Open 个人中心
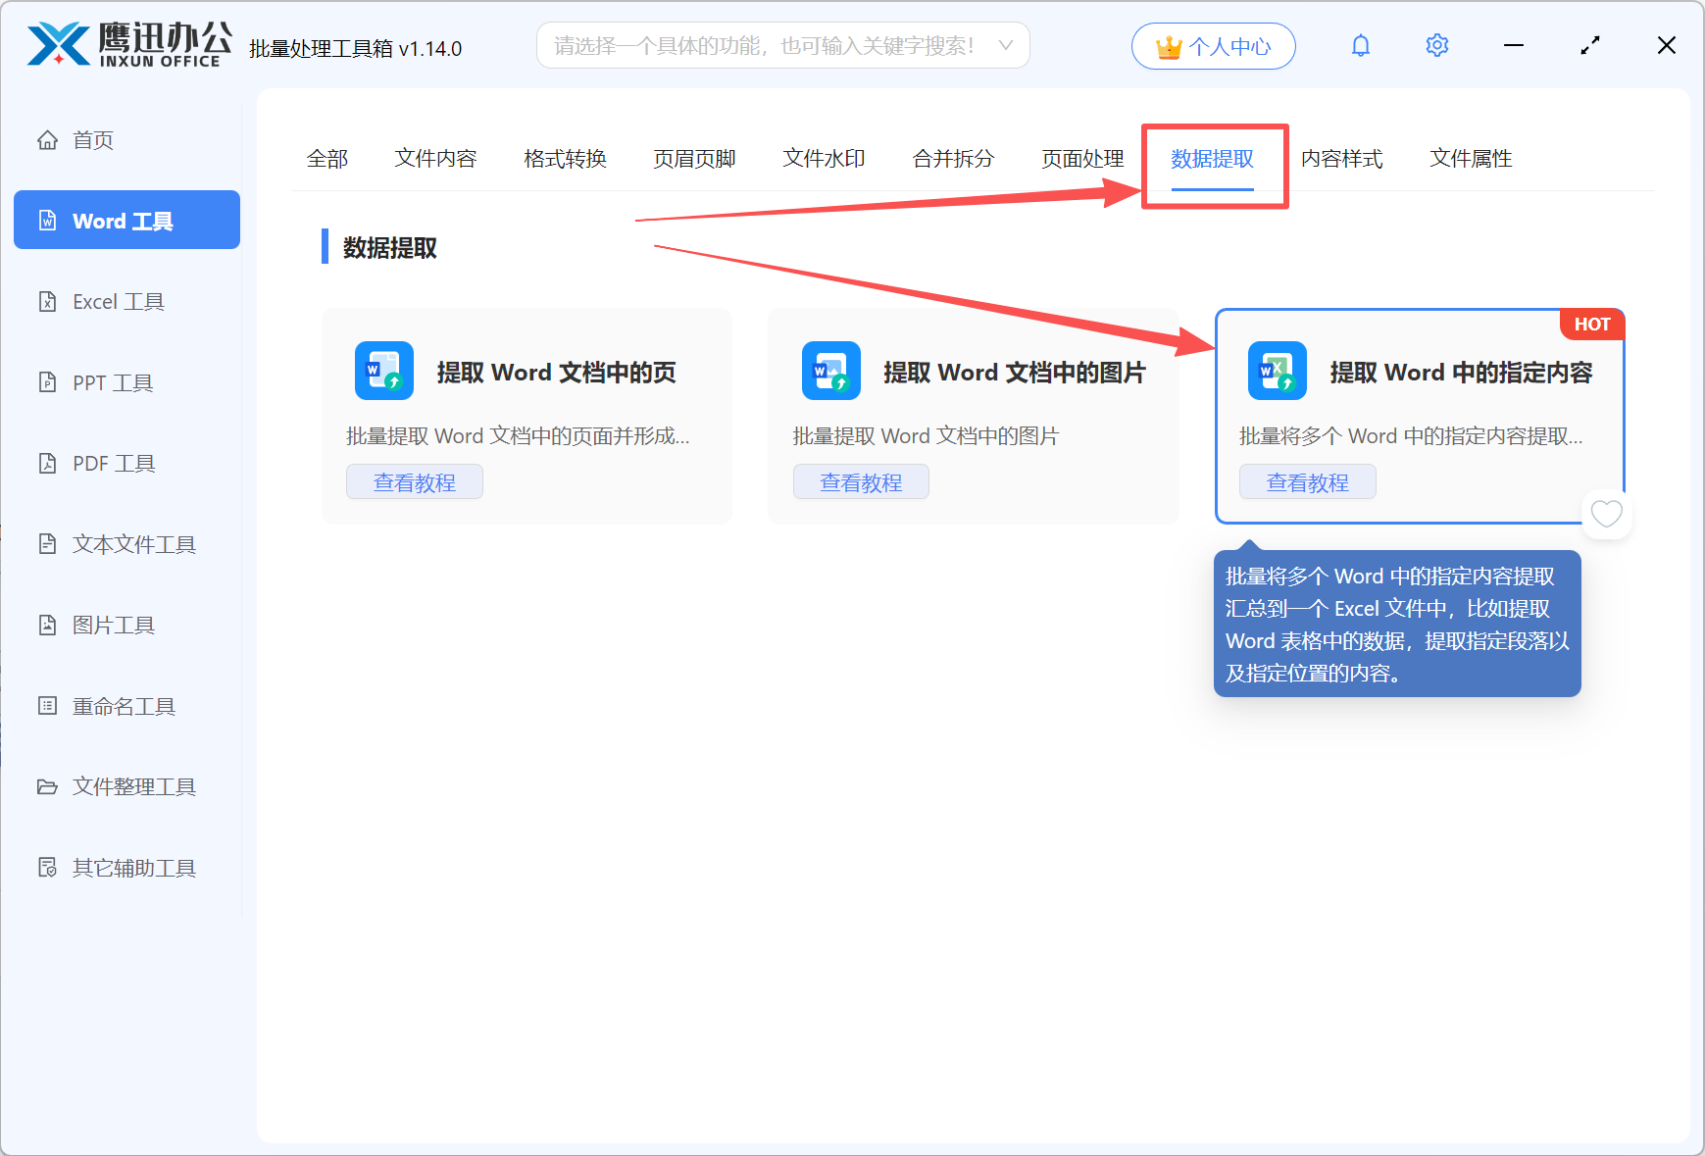Viewport: 1705px width, 1156px height. tap(1213, 45)
